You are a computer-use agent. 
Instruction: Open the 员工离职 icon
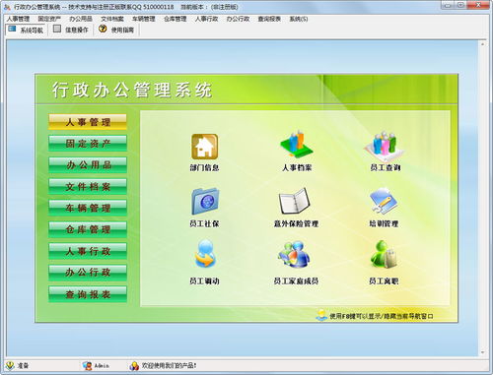[384, 254]
